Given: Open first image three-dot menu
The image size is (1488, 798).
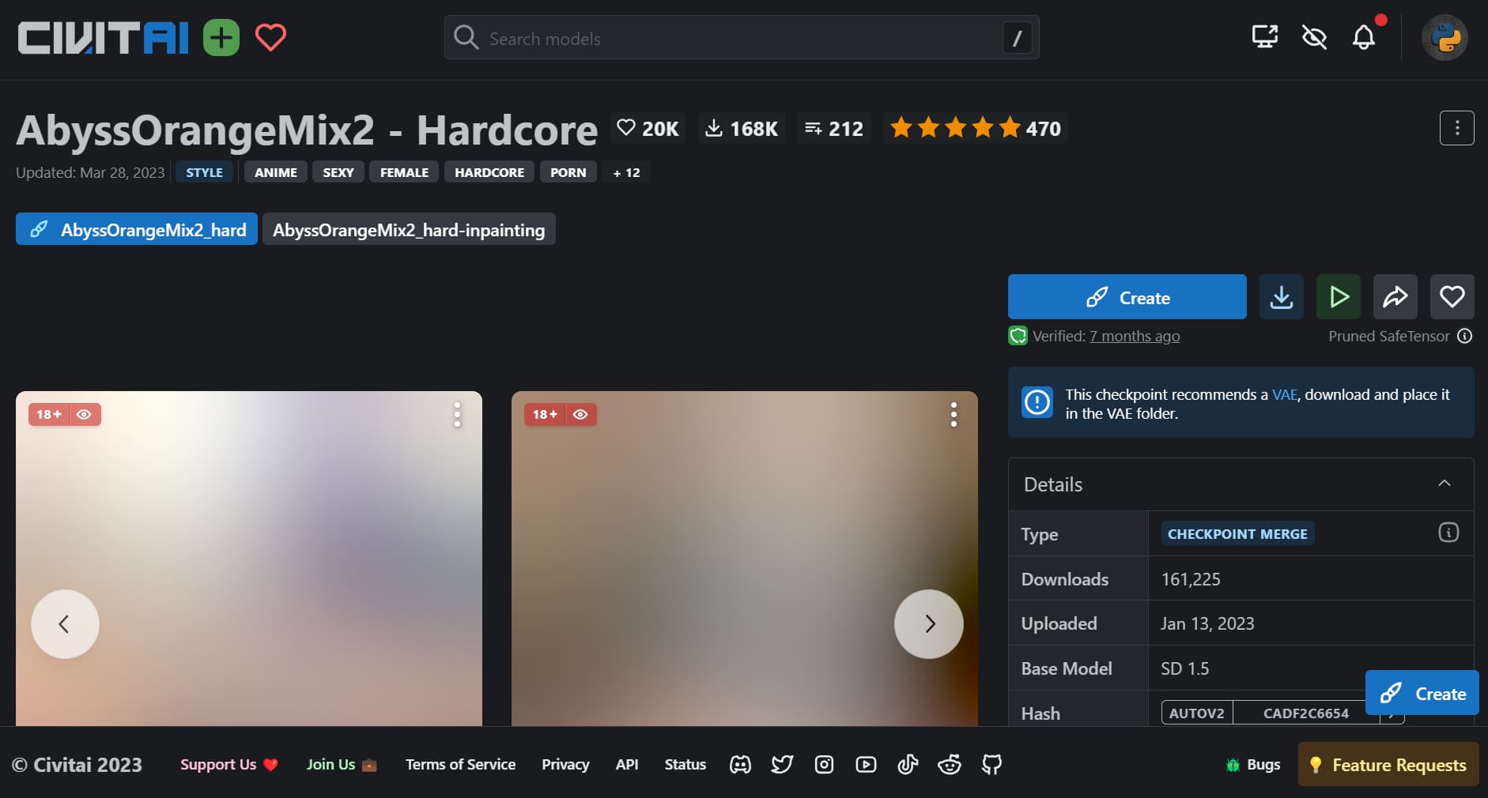Looking at the screenshot, I should point(457,415).
